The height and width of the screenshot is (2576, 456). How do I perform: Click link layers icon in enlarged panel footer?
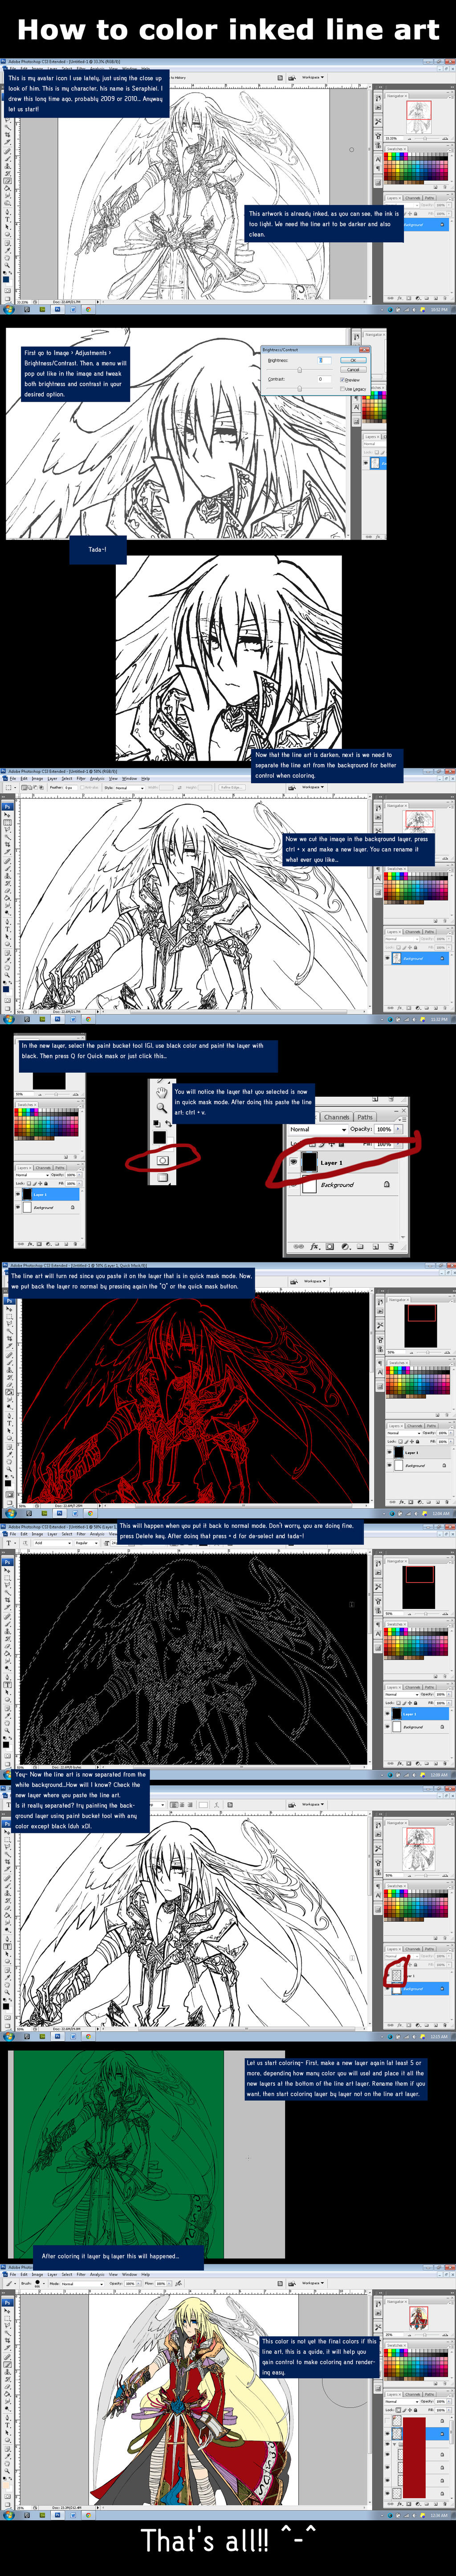[x=299, y=1247]
